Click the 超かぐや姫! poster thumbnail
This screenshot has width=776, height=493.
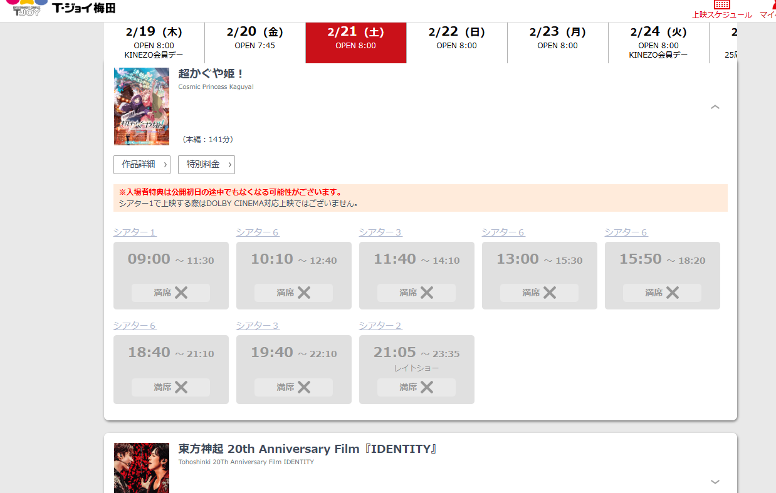pos(142,106)
